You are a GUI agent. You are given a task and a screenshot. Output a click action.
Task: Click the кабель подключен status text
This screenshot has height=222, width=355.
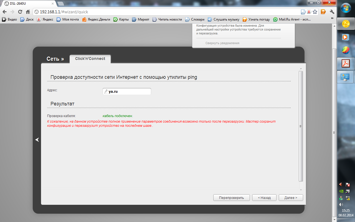tap(118, 116)
